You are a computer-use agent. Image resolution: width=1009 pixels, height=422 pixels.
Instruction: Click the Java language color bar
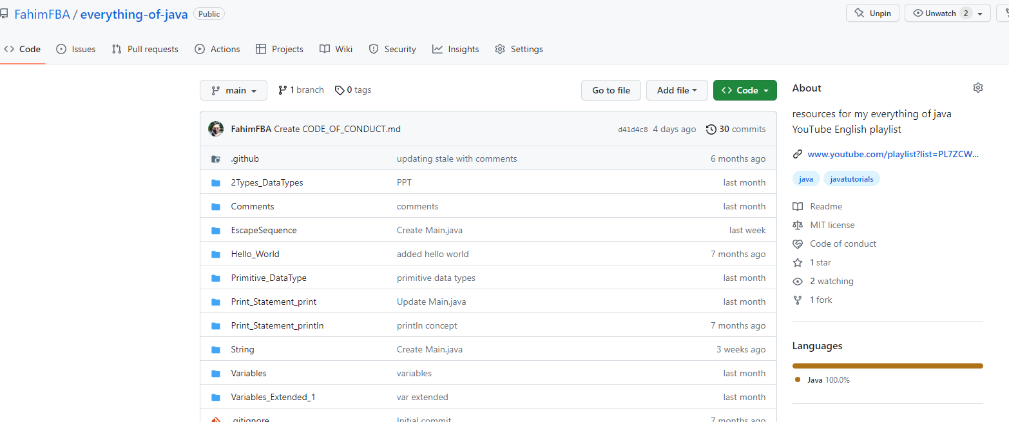pyautogui.click(x=888, y=366)
